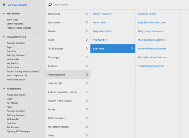Screen dimensions: 189x138
Task: Open the Yearly Unique Customers report
Action: pyautogui.click(x=151, y=66)
